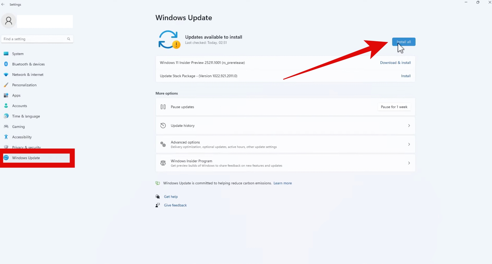
Task: Click the Pause for 1 week button
Action: (394, 107)
